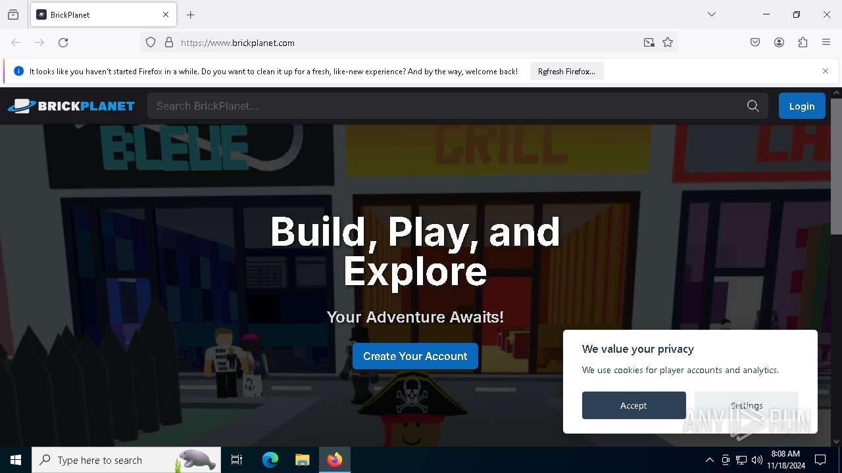The image size is (842, 473).
Task: Open network status tray icon
Action: (x=741, y=460)
